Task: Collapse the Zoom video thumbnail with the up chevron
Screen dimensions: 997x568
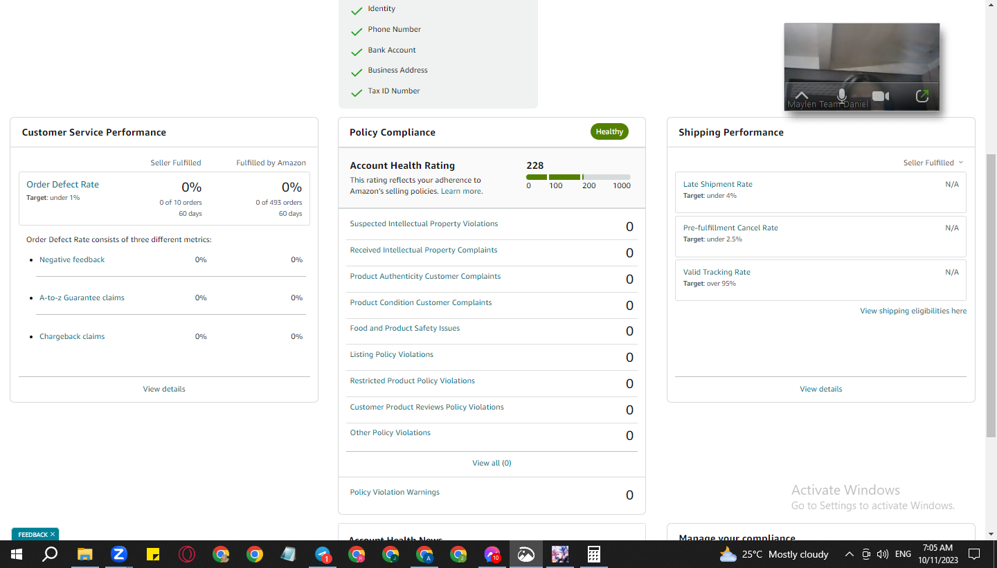Action: pos(801,95)
